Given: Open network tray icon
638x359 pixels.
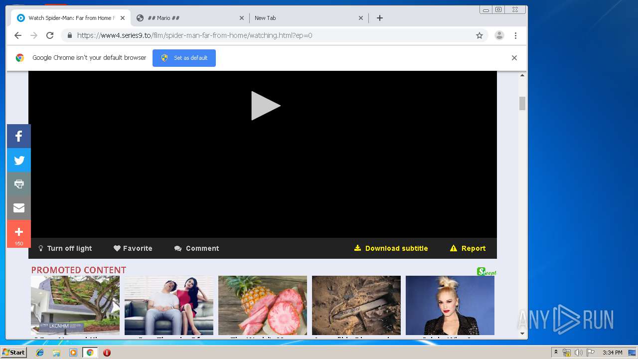Looking at the screenshot, I should click(567, 353).
